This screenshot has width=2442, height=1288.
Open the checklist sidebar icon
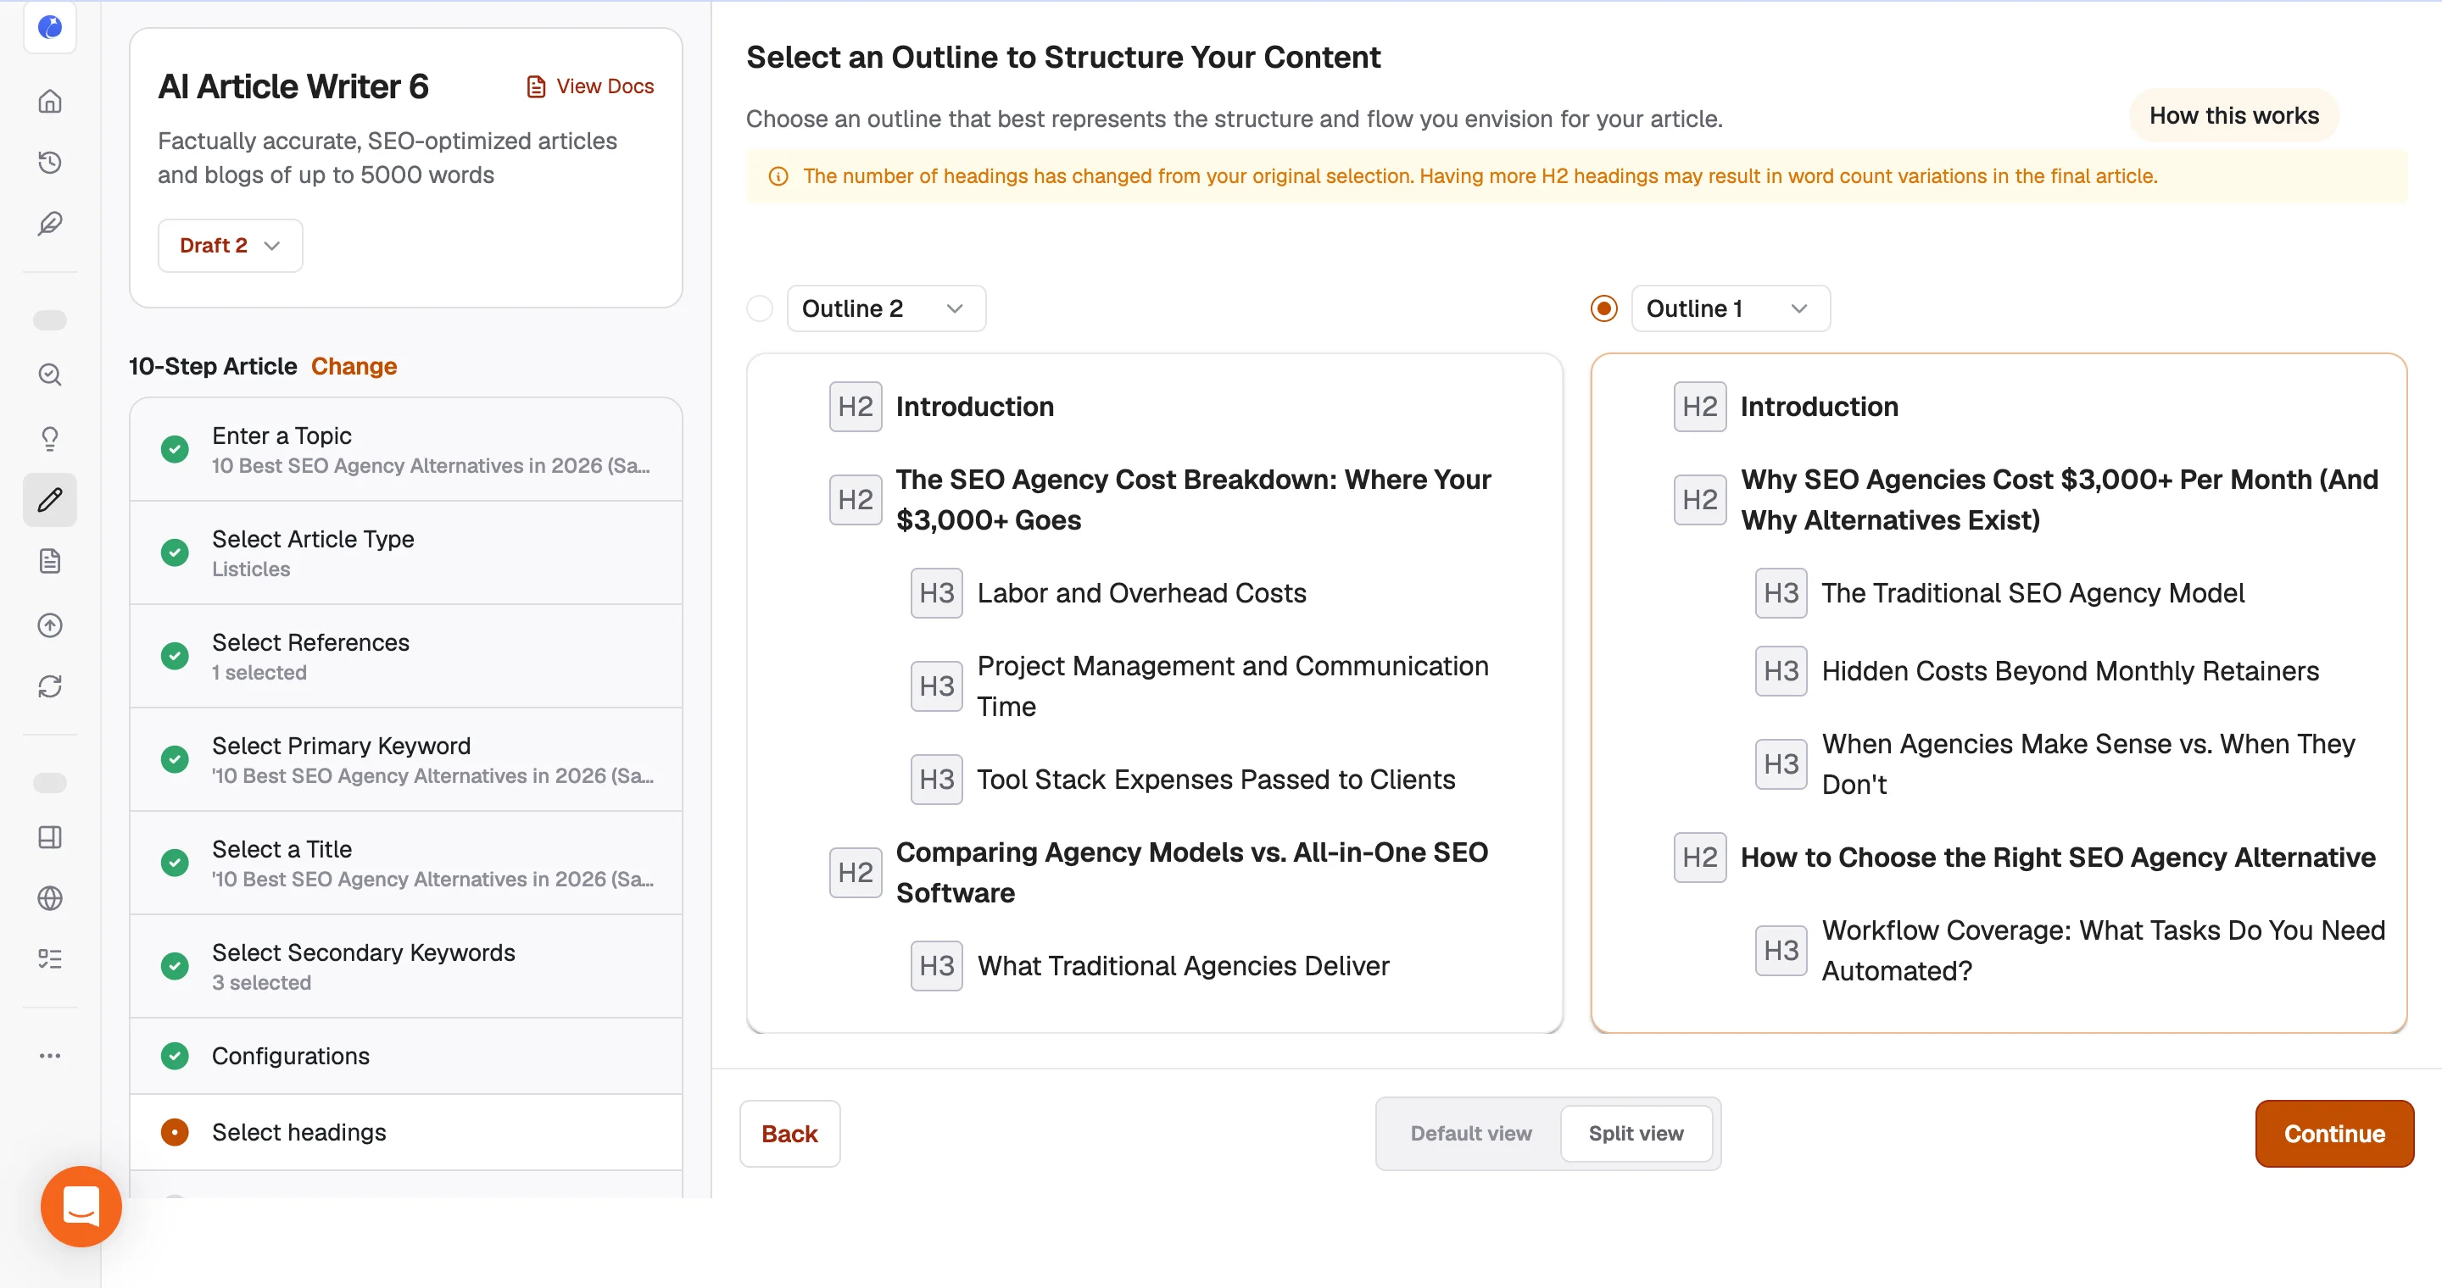pyautogui.click(x=50, y=959)
